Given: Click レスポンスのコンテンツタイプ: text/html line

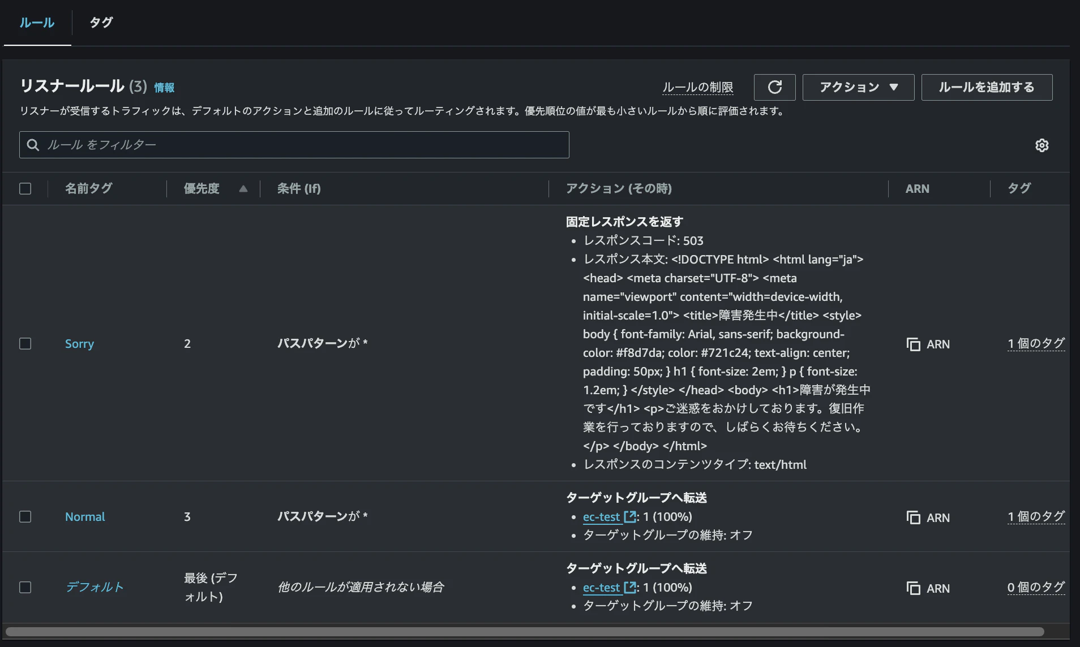Looking at the screenshot, I should pos(695,464).
